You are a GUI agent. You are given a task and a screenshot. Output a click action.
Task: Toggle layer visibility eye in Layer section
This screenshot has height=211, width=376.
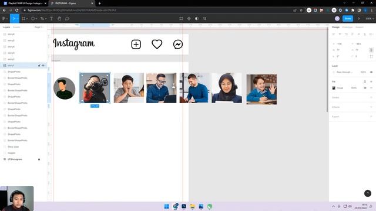(x=371, y=72)
